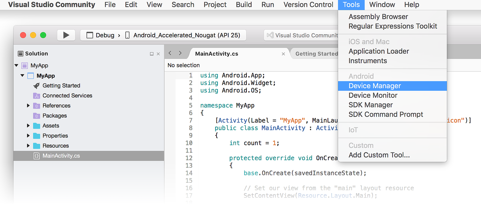Click the MyApp solution icon at the tree root
Image resolution: width=481 pixels, height=205 pixels.
[x=25, y=66]
